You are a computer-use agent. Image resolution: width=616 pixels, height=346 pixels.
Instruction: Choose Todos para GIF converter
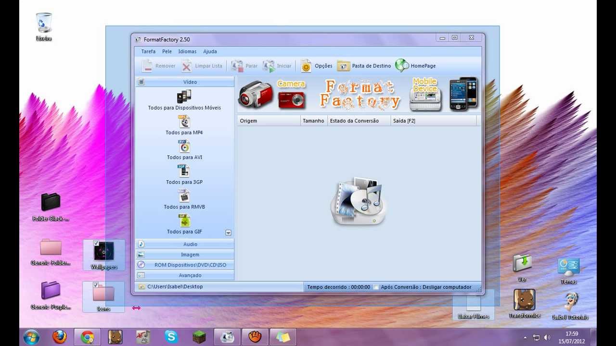pyautogui.click(x=184, y=224)
